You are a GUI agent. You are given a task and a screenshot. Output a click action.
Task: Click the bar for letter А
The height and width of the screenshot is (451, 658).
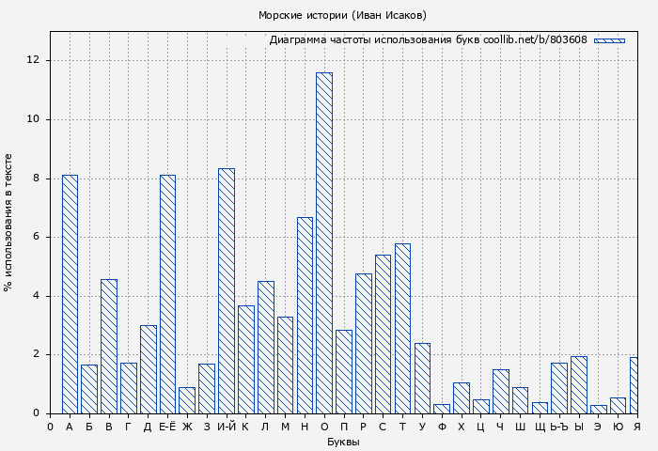(x=70, y=294)
